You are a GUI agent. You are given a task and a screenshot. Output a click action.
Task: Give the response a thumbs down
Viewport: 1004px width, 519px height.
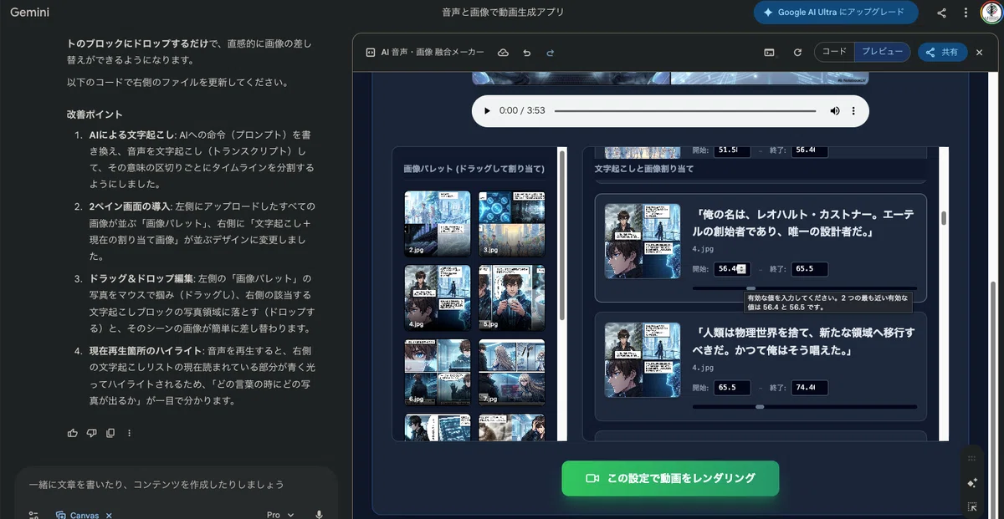(91, 433)
